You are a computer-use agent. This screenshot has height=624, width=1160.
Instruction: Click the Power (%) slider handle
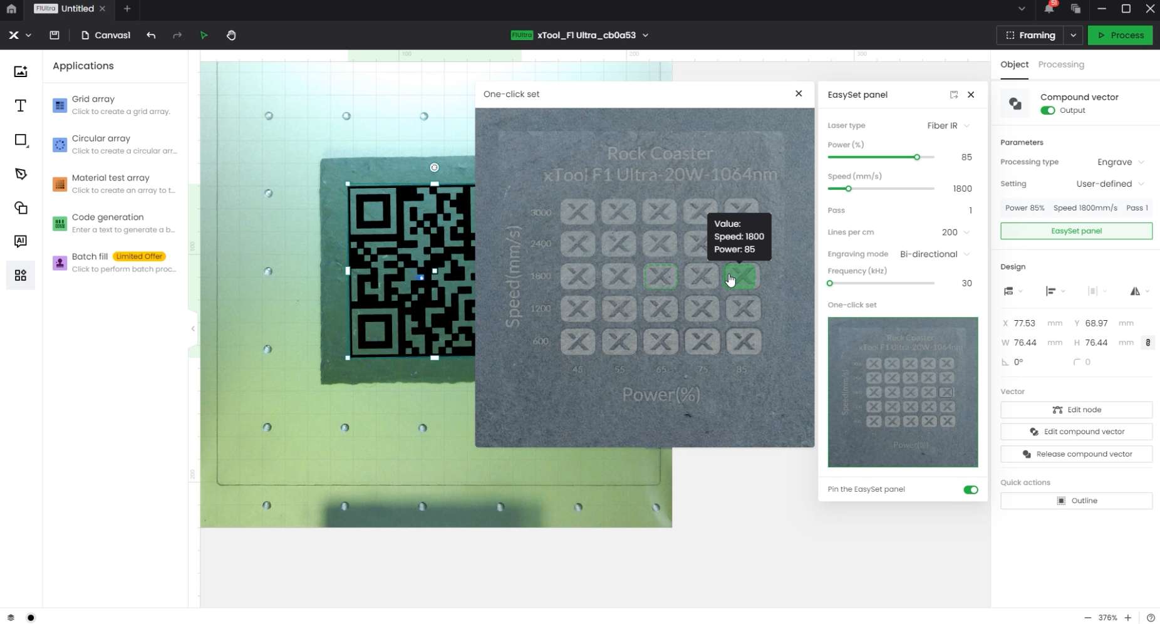(917, 157)
